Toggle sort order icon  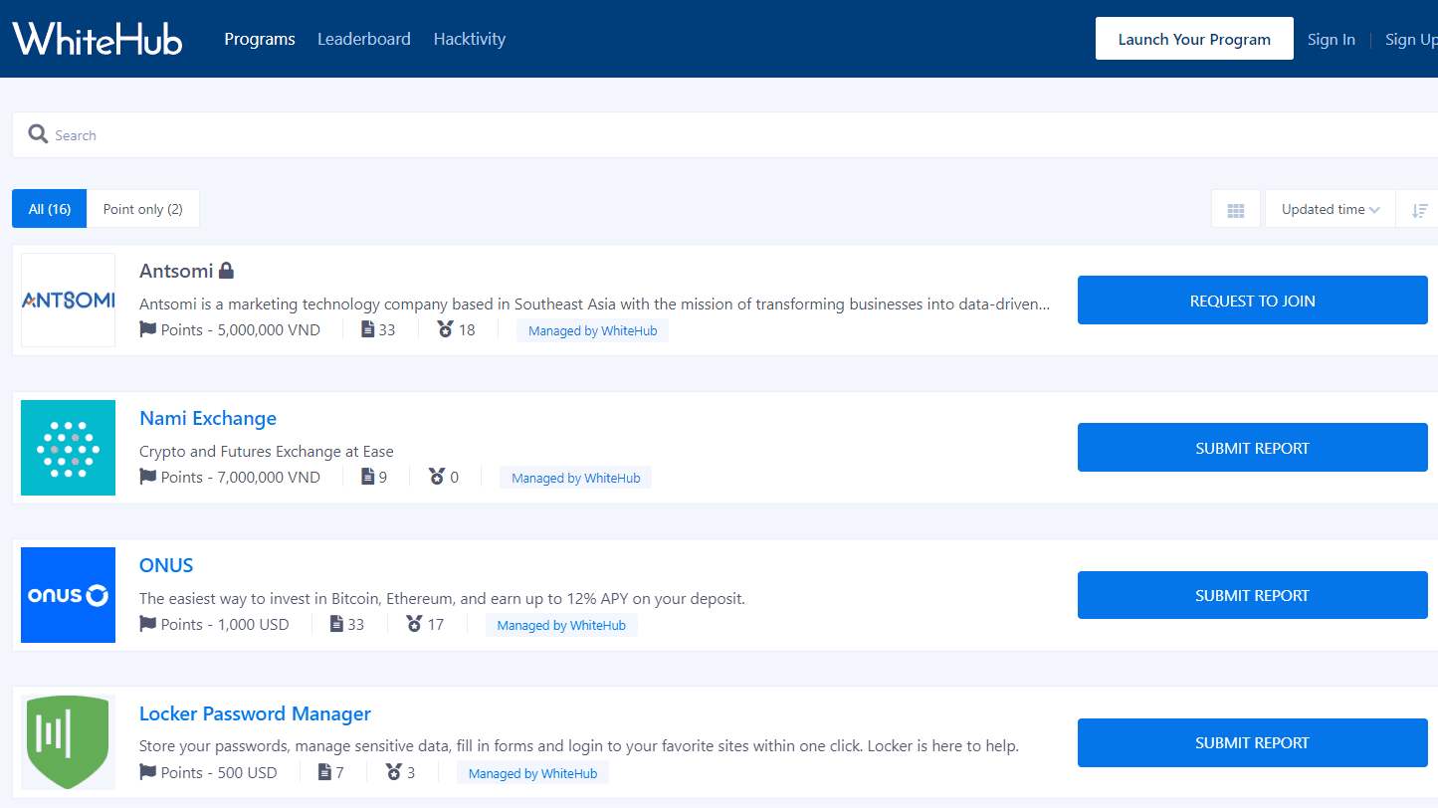tap(1419, 210)
